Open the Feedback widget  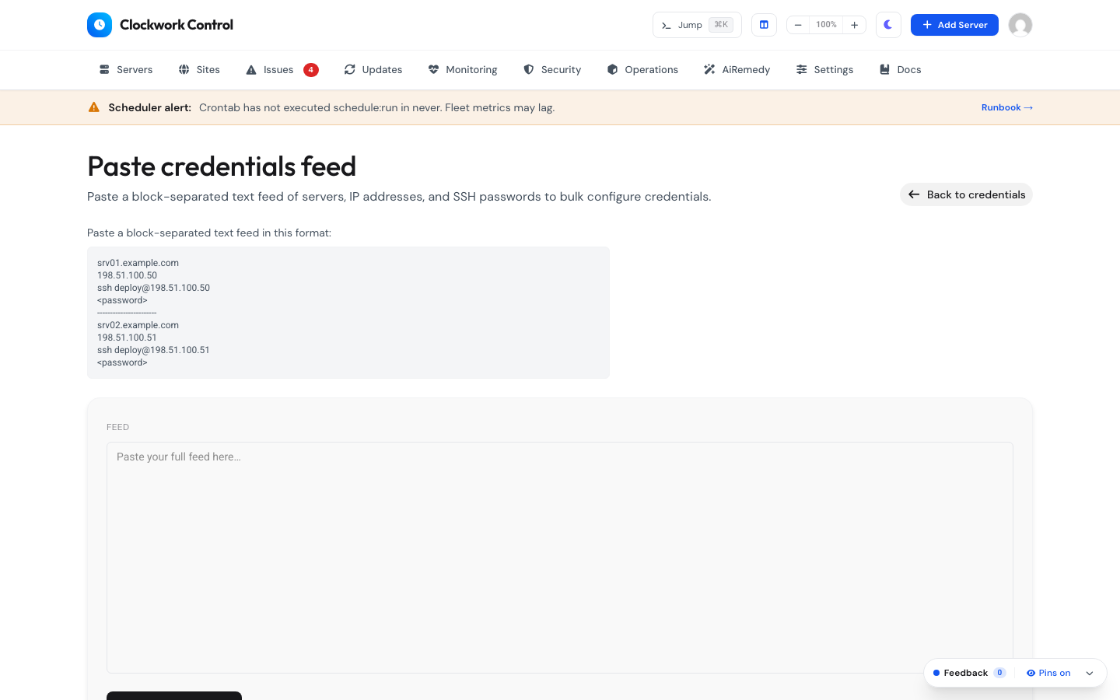tap(965, 673)
